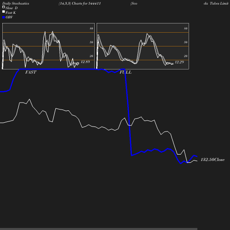
Task: Click the 'OBV' legend label
Action: (9, 17)
